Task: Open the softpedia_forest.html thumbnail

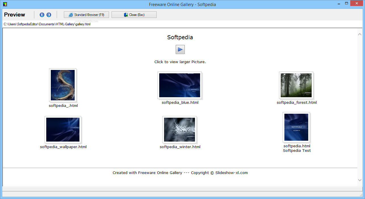Action: 296,85
